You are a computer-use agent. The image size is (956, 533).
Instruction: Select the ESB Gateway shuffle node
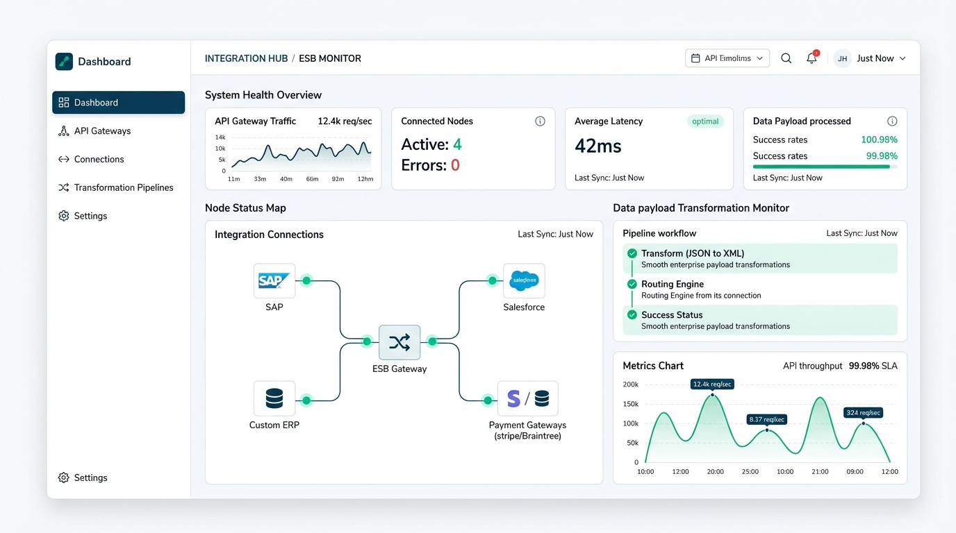[x=399, y=342]
